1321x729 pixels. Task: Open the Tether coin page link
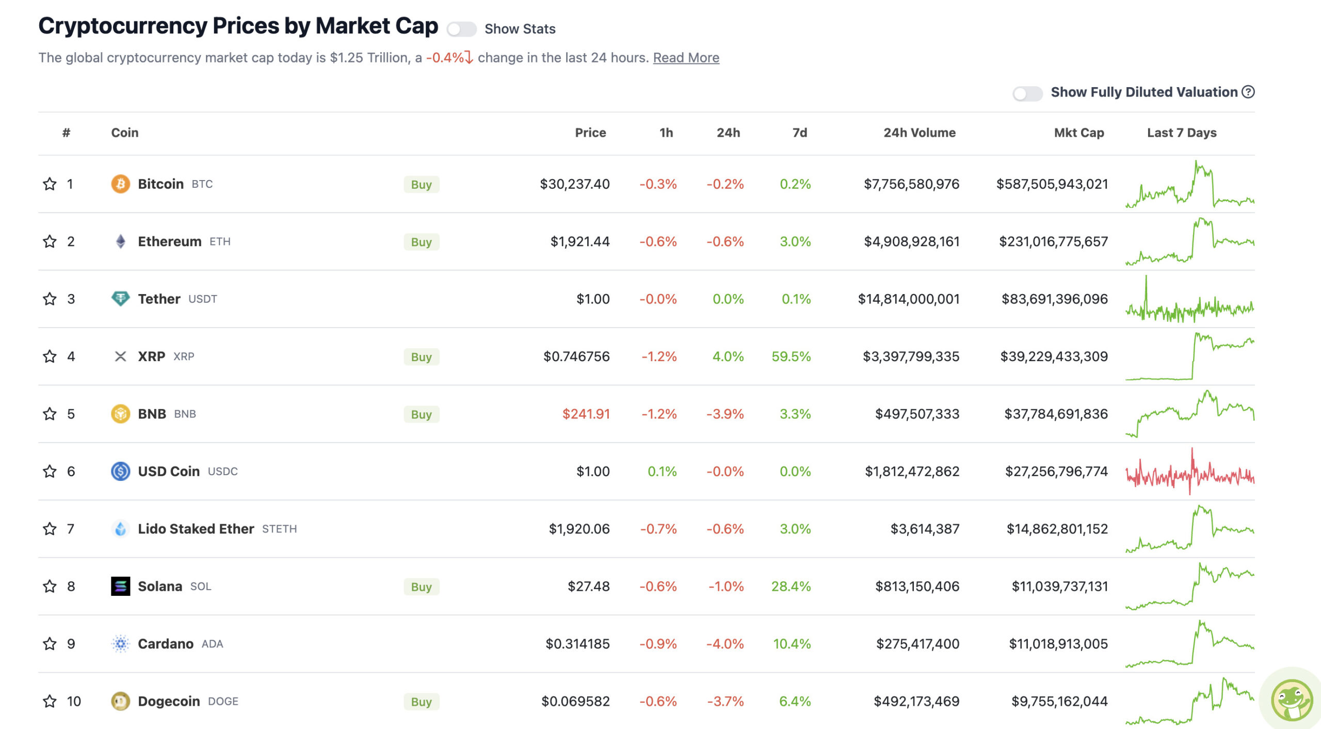[x=159, y=299]
